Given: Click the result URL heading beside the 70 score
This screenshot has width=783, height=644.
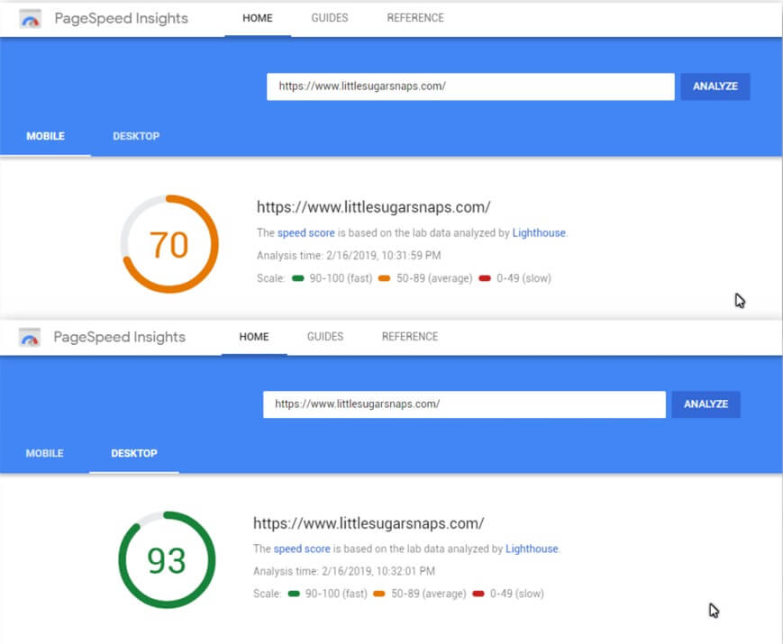Looking at the screenshot, I should tap(374, 207).
